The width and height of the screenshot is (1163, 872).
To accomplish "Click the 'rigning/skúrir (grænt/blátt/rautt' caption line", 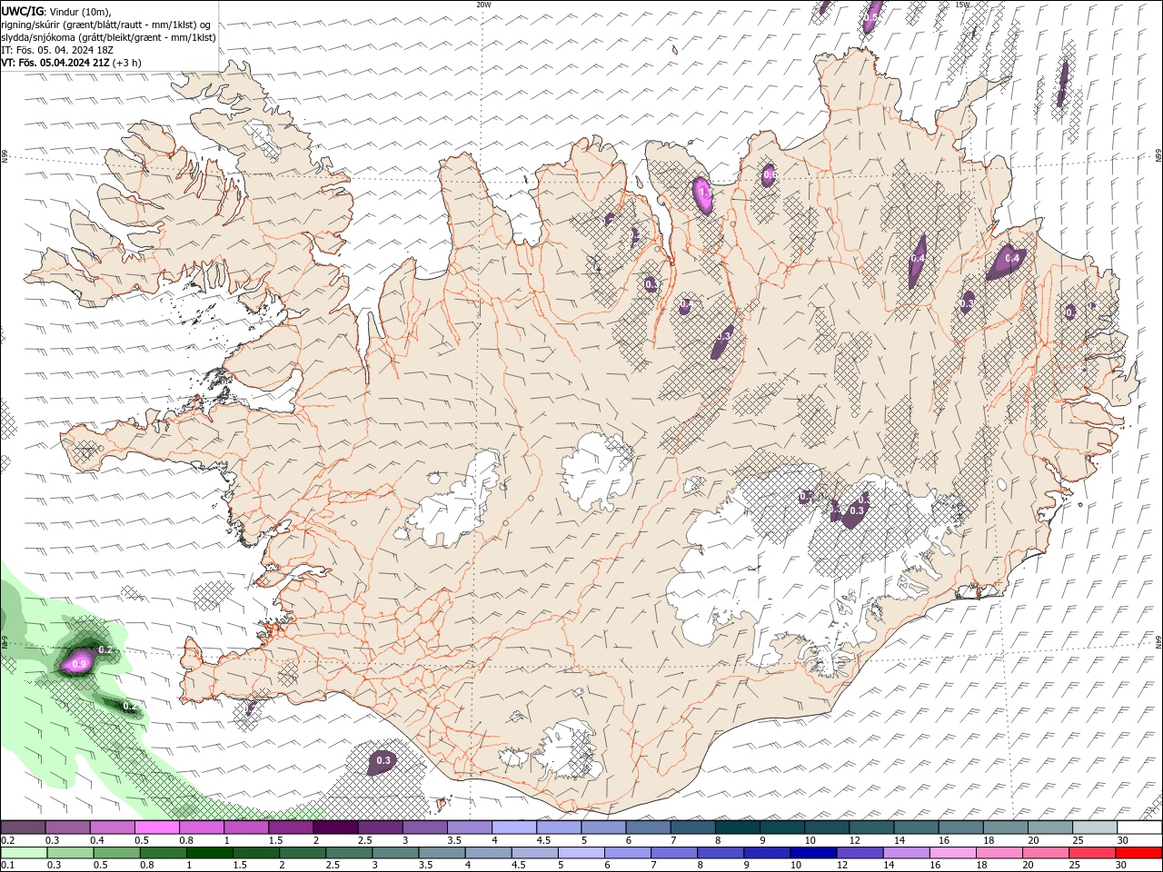I will point(105,25).
